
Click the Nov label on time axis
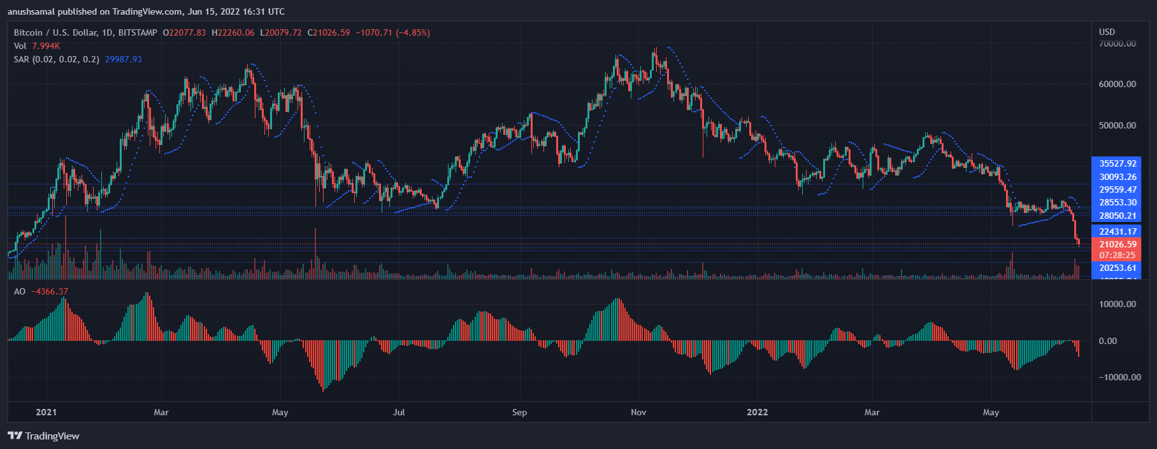pyautogui.click(x=638, y=412)
